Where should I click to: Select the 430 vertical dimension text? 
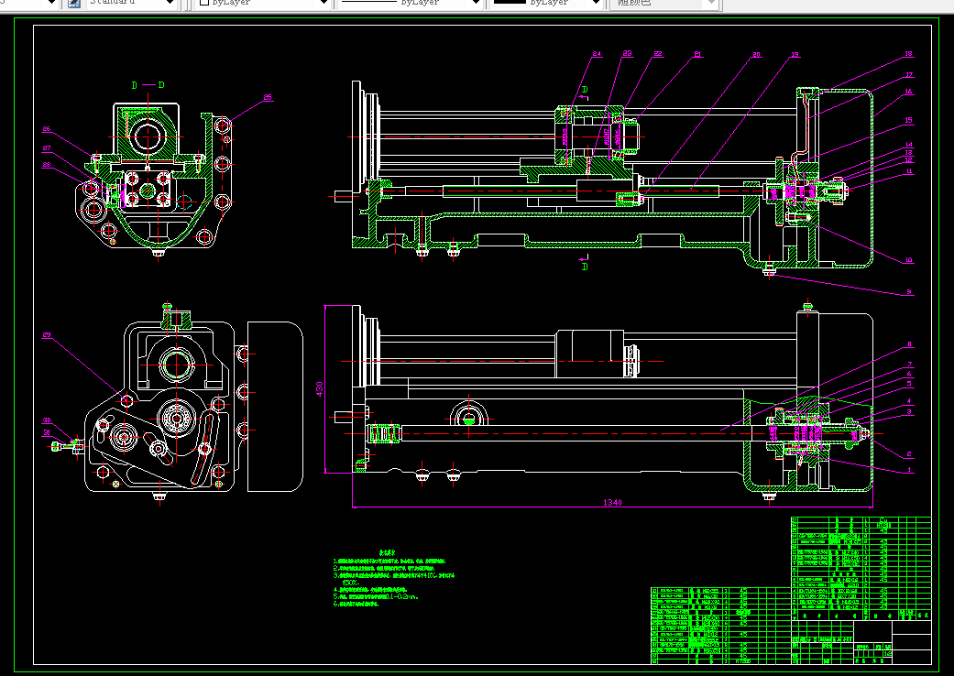pyautogui.click(x=321, y=388)
